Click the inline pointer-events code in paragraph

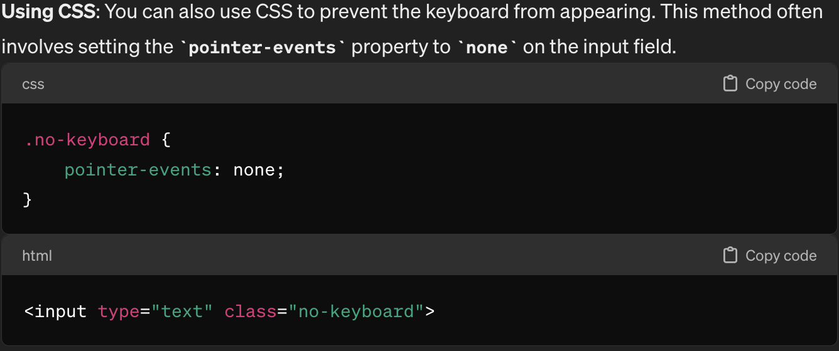click(262, 48)
